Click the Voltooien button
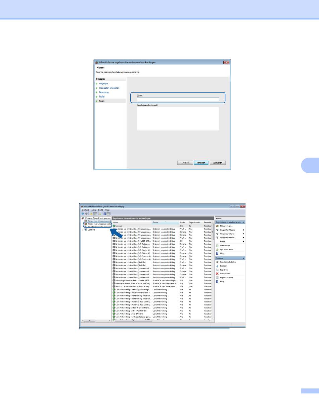319x412 pixels. click(201, 163)
